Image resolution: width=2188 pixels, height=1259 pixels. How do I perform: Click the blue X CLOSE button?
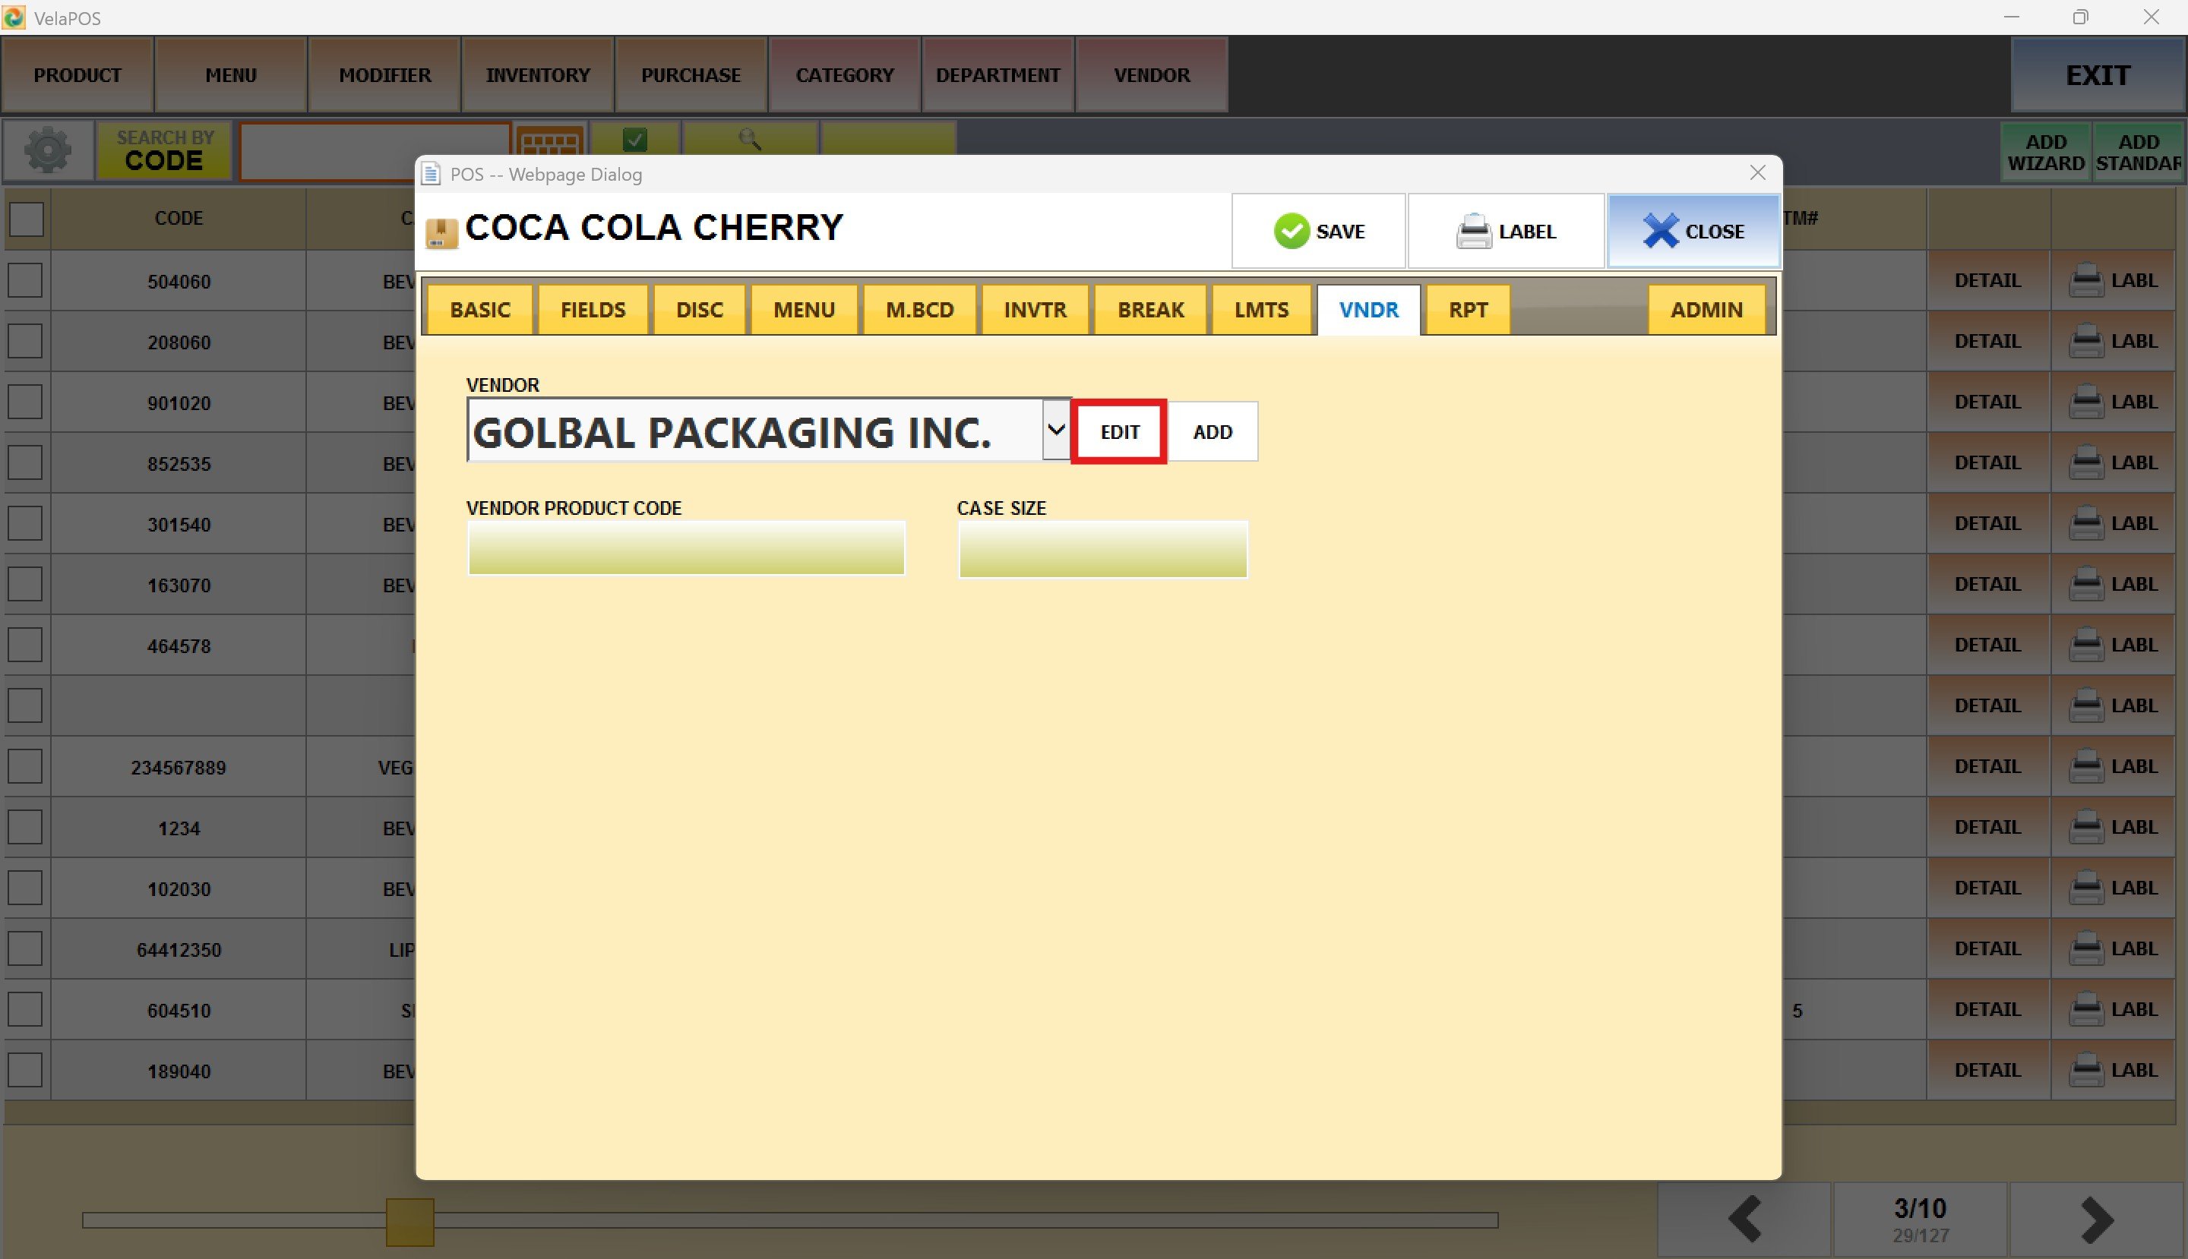[1692, 231]
